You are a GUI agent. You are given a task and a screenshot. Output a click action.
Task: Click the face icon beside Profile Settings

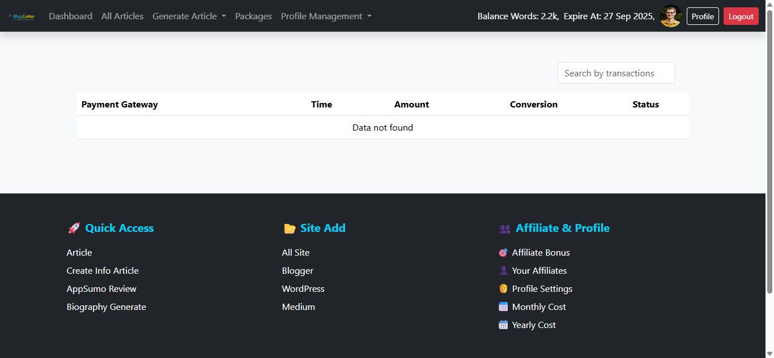click(503, 289)
